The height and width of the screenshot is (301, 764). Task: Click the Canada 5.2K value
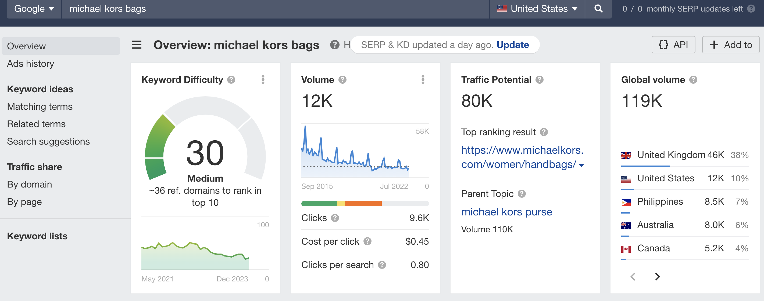[714, 249]
